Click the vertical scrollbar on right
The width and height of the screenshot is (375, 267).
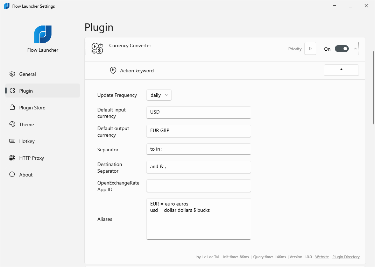(x=374, y=87)
